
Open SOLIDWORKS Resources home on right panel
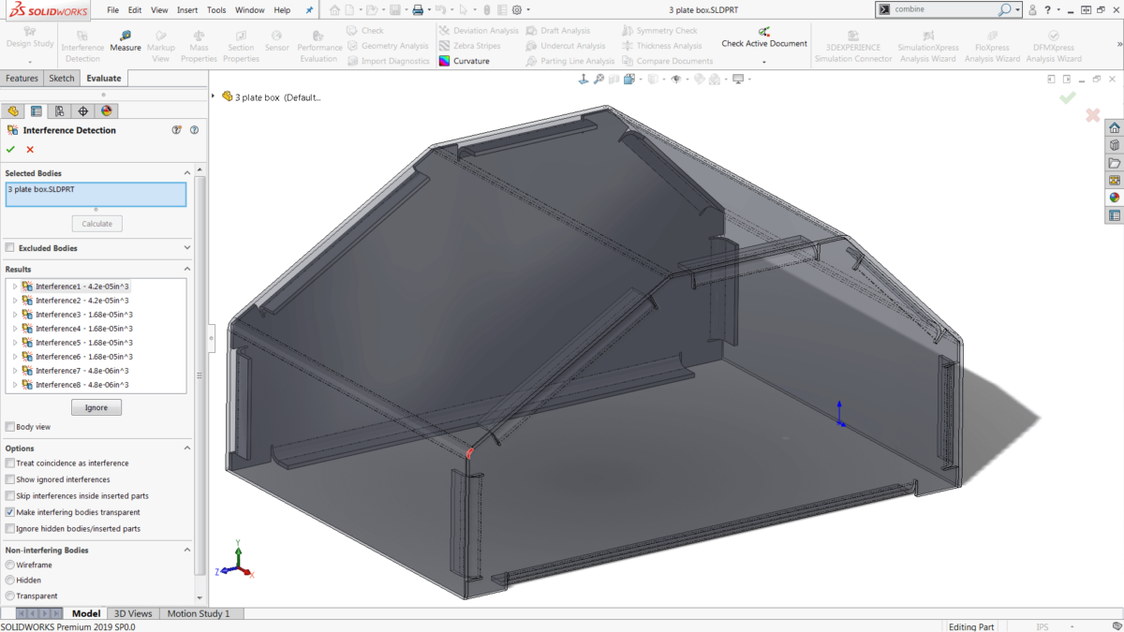1114,126
